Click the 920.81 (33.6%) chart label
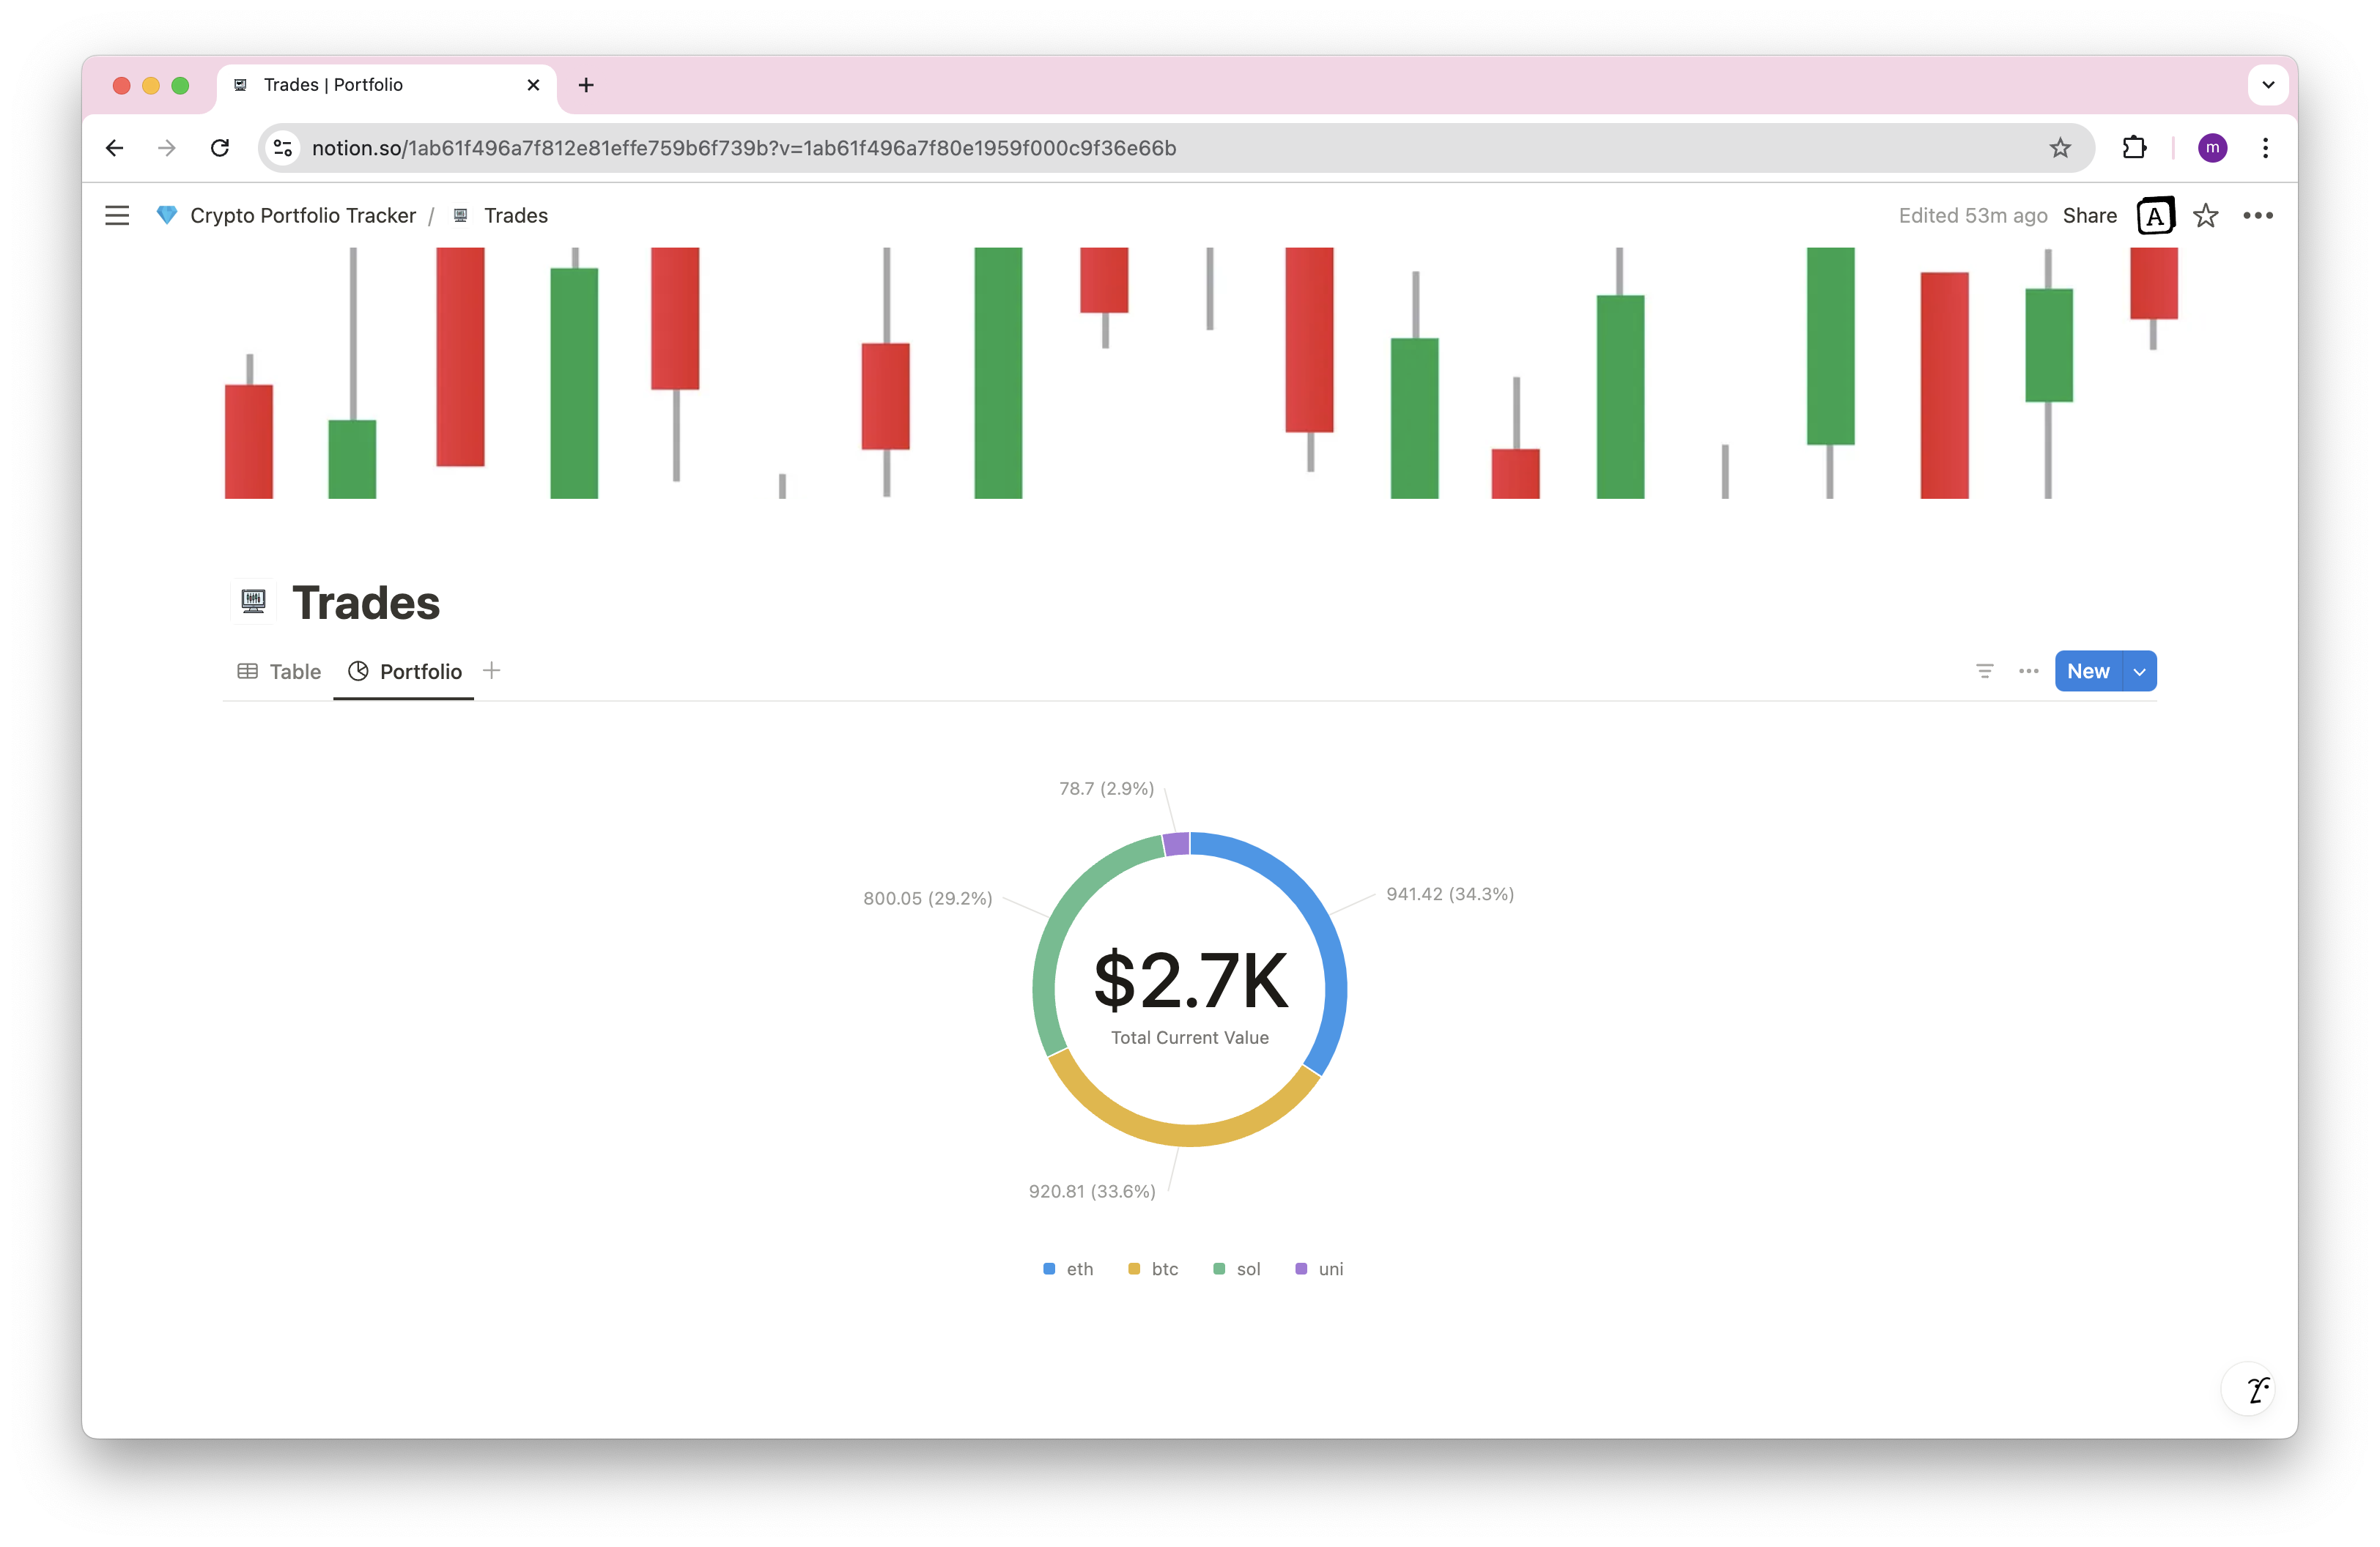 [1092, 1191]
